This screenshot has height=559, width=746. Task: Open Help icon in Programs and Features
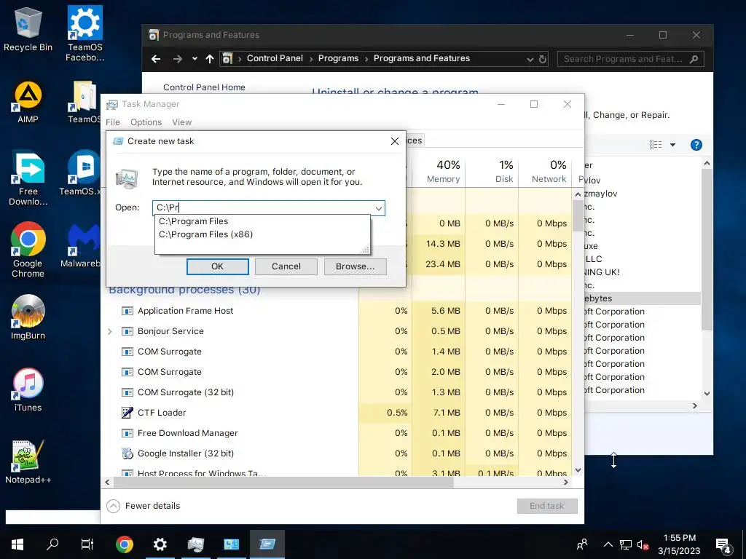coord(696,145)
